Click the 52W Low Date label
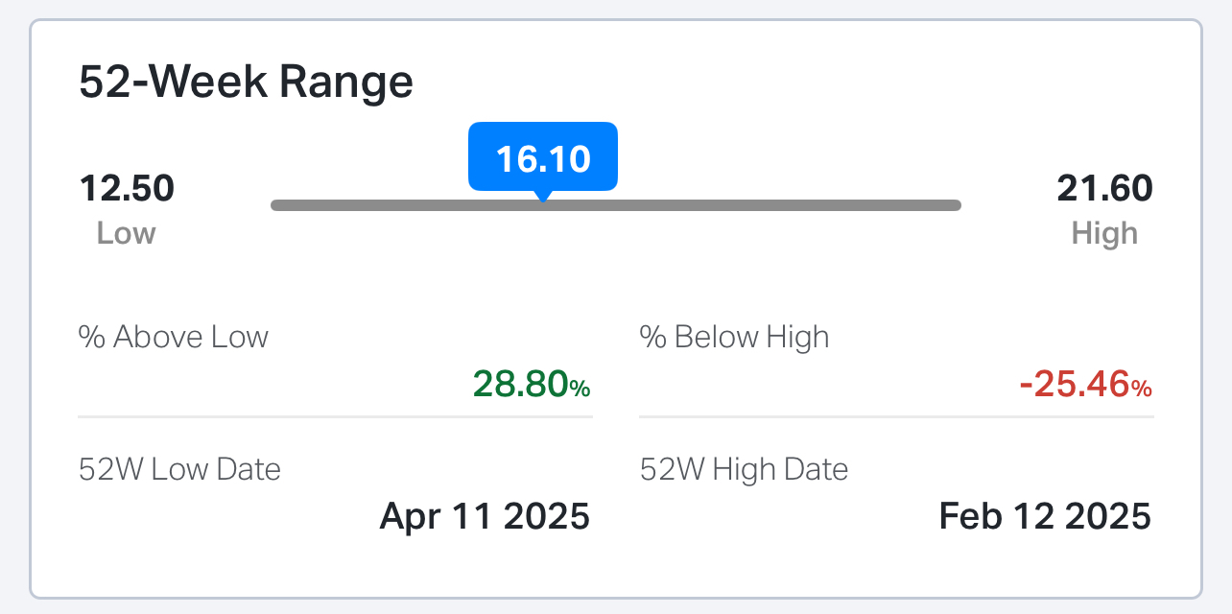Viewport: 1232px width, 614px height. coord(179,469)
